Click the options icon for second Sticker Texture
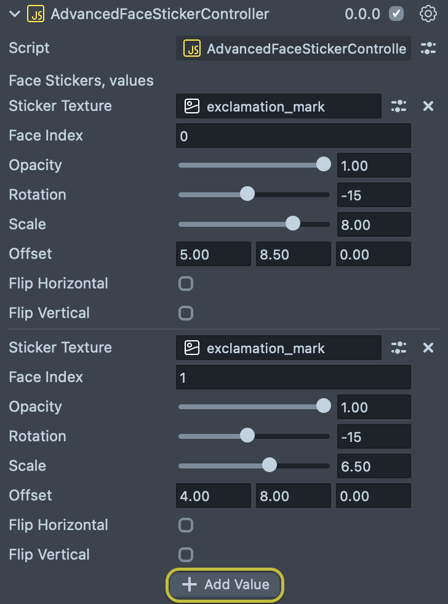The height and width of the screenshot is (604, 448). [x=399, y=348]
